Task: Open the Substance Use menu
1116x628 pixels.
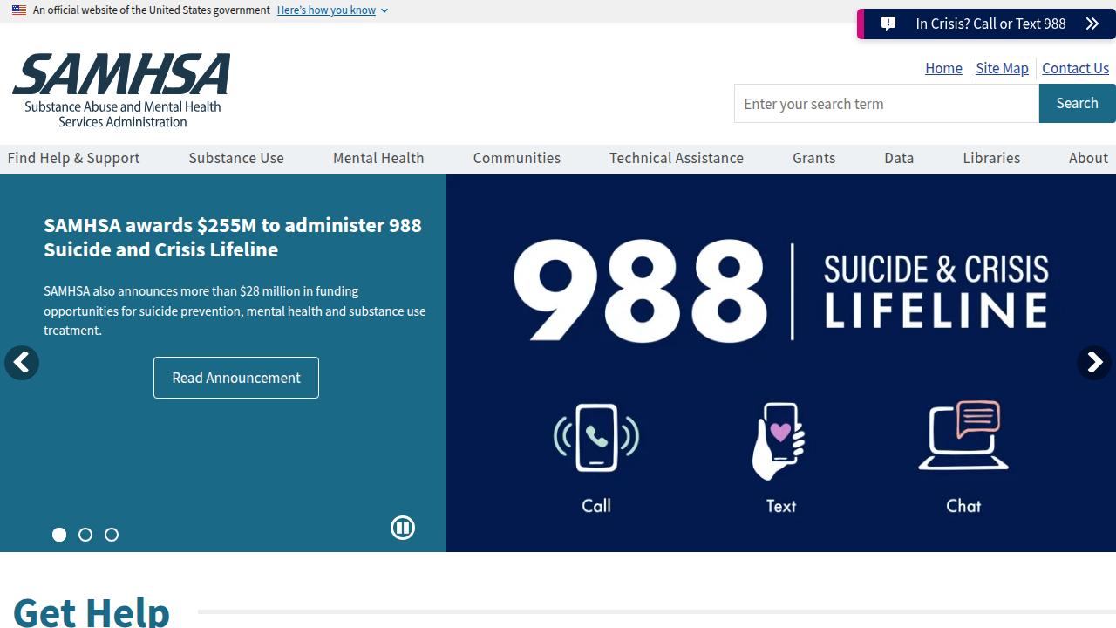Action: tap(236, 158)
